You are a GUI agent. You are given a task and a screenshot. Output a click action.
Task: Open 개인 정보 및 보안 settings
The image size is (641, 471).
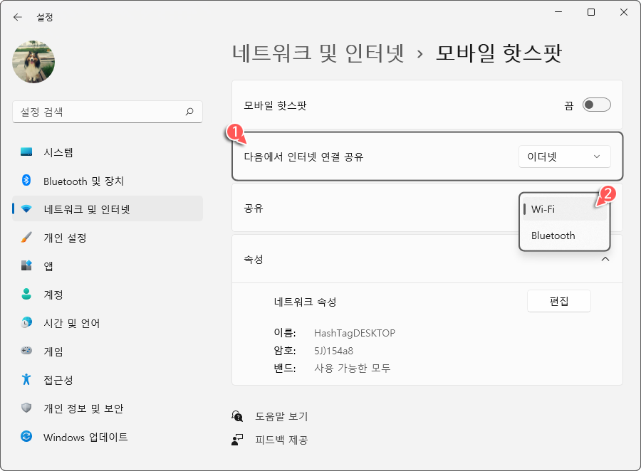pyautogui.click(x=77, y=408)
